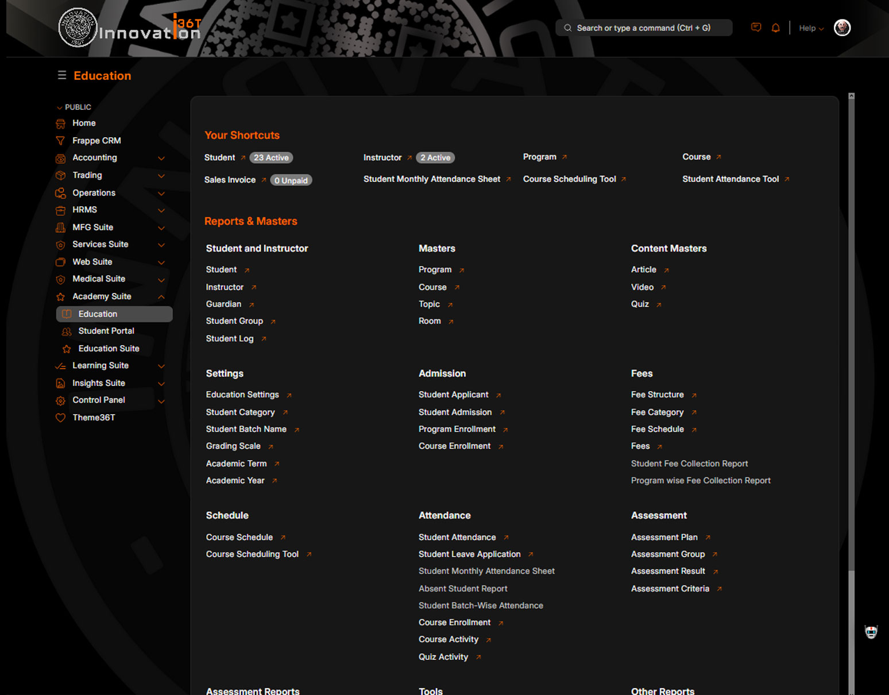Click the Innovation 36T logo

click(x=130, y=28)
